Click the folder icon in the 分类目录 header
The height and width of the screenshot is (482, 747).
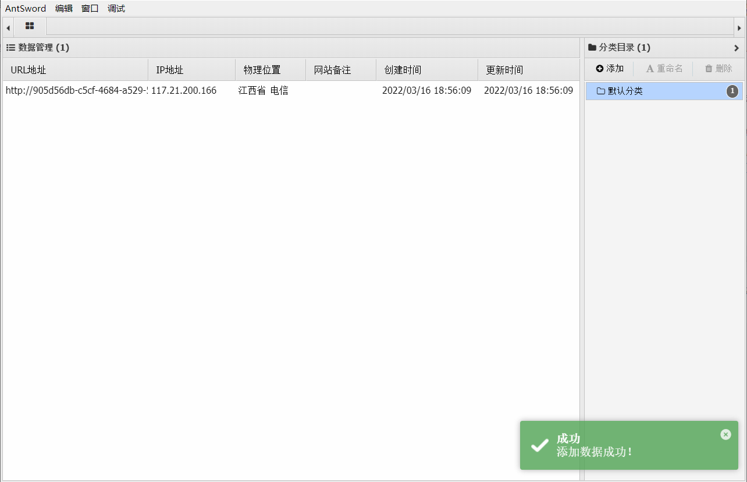(x=592, y=48)
